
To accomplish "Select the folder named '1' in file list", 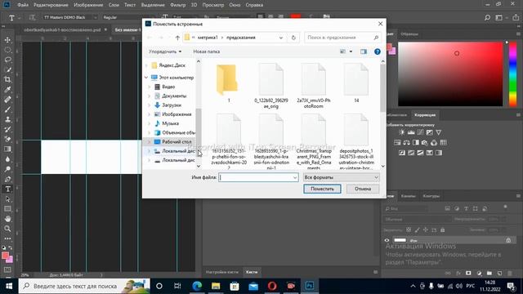I will tap(228, 83).
